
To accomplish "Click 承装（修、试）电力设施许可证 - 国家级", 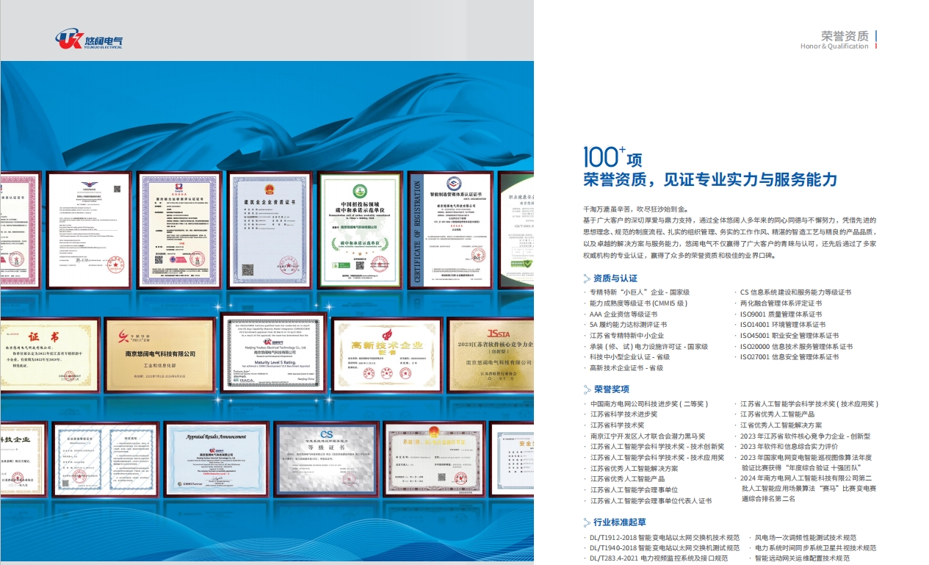I will pyautogui.click(x=648, y=346).
